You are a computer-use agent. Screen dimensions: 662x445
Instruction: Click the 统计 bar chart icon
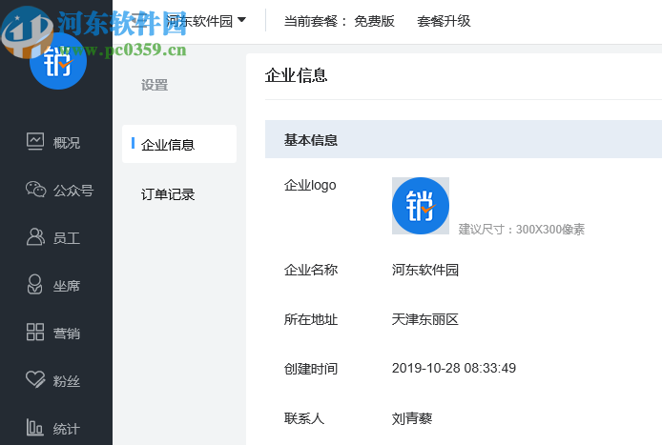[34, 427]
